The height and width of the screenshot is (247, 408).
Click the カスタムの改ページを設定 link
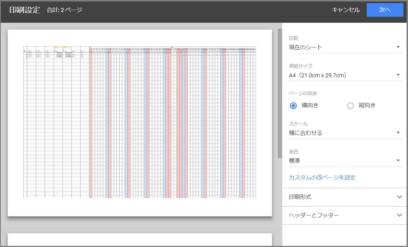(322, 178)
